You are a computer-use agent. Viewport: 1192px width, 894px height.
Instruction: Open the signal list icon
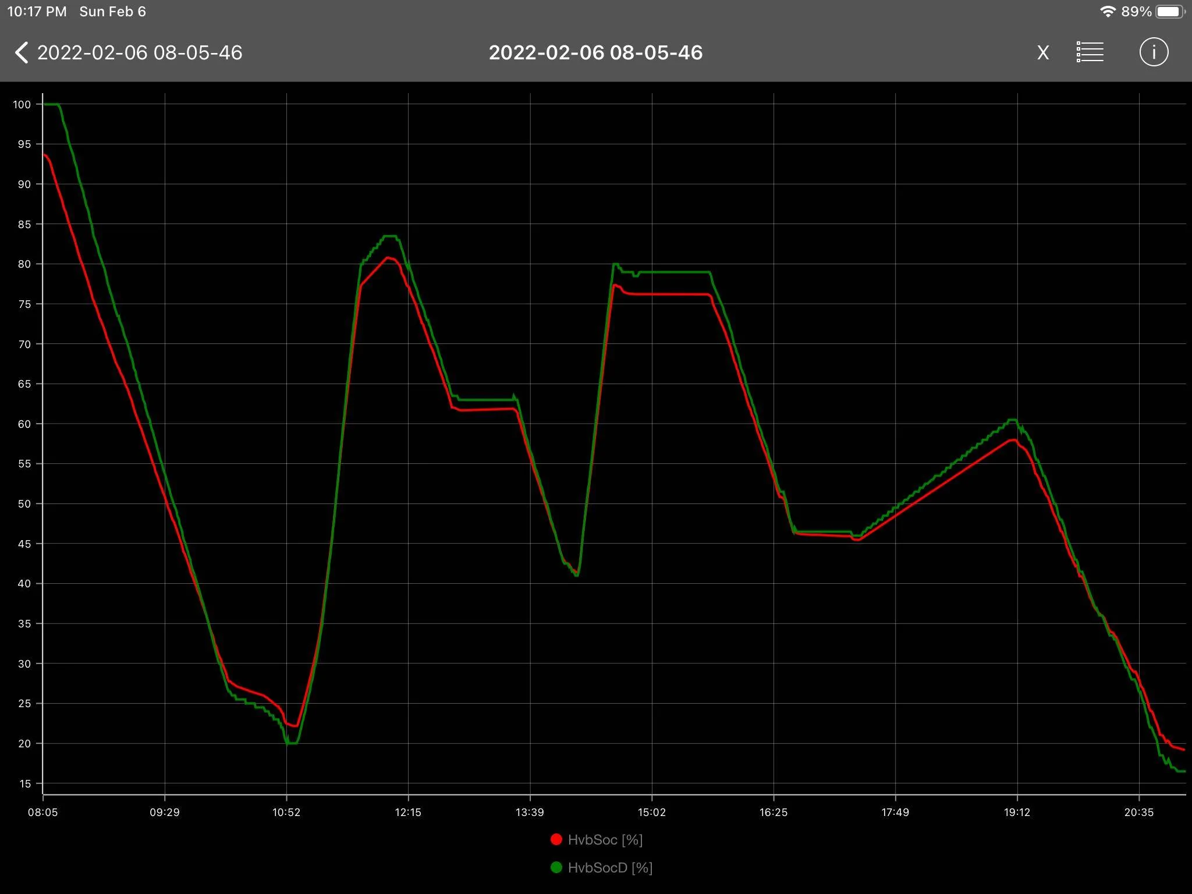point(1090,52)
